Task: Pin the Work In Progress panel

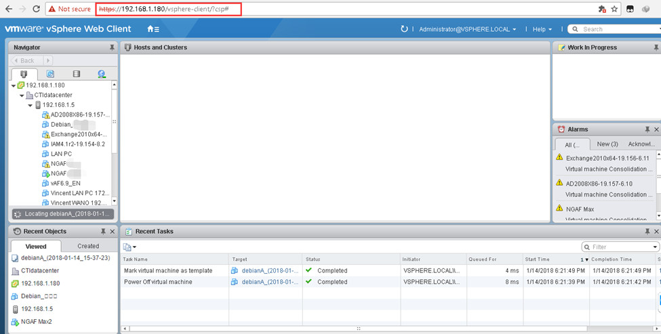Action: click(656, 47)
